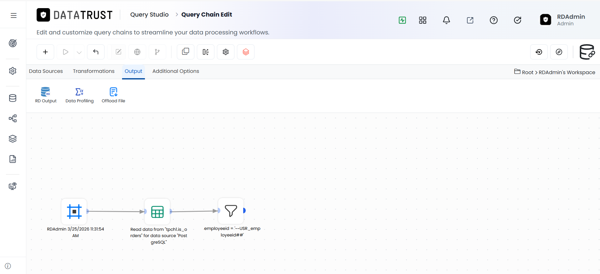Click the filter funnel node on canvas
Viewport: 600px width, 274px height.
coord(231,211)
